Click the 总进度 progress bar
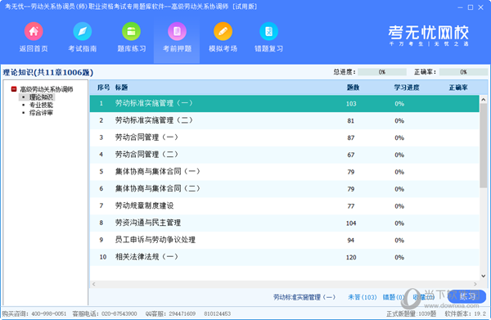Screen dimensions: 491x320 click(x=382, y=72)
